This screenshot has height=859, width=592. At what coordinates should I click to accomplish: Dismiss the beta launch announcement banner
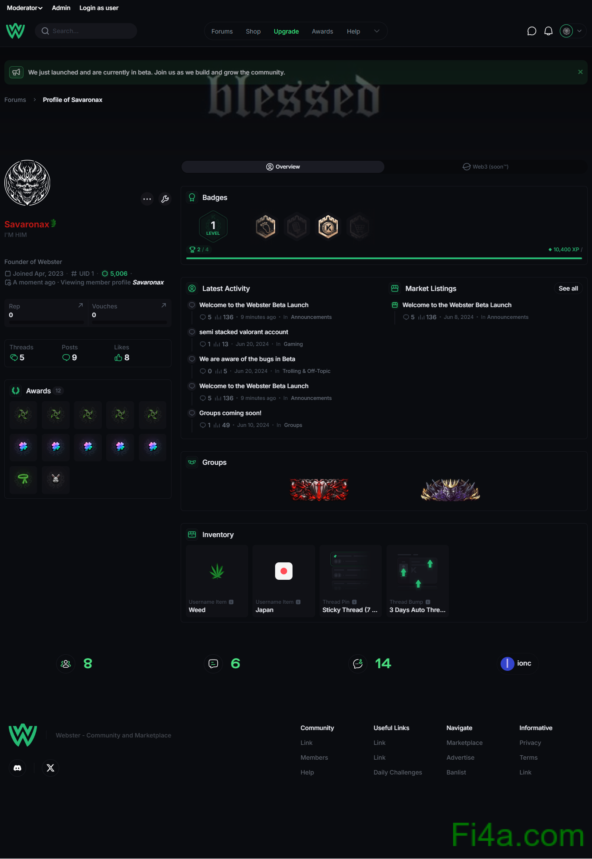click(x=580, y=72)
